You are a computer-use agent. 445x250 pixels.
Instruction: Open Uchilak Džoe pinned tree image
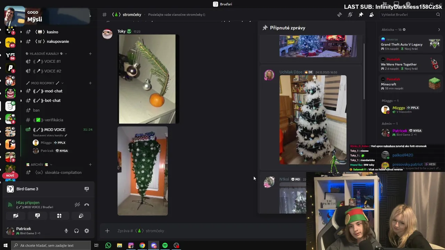click(313, 120)
